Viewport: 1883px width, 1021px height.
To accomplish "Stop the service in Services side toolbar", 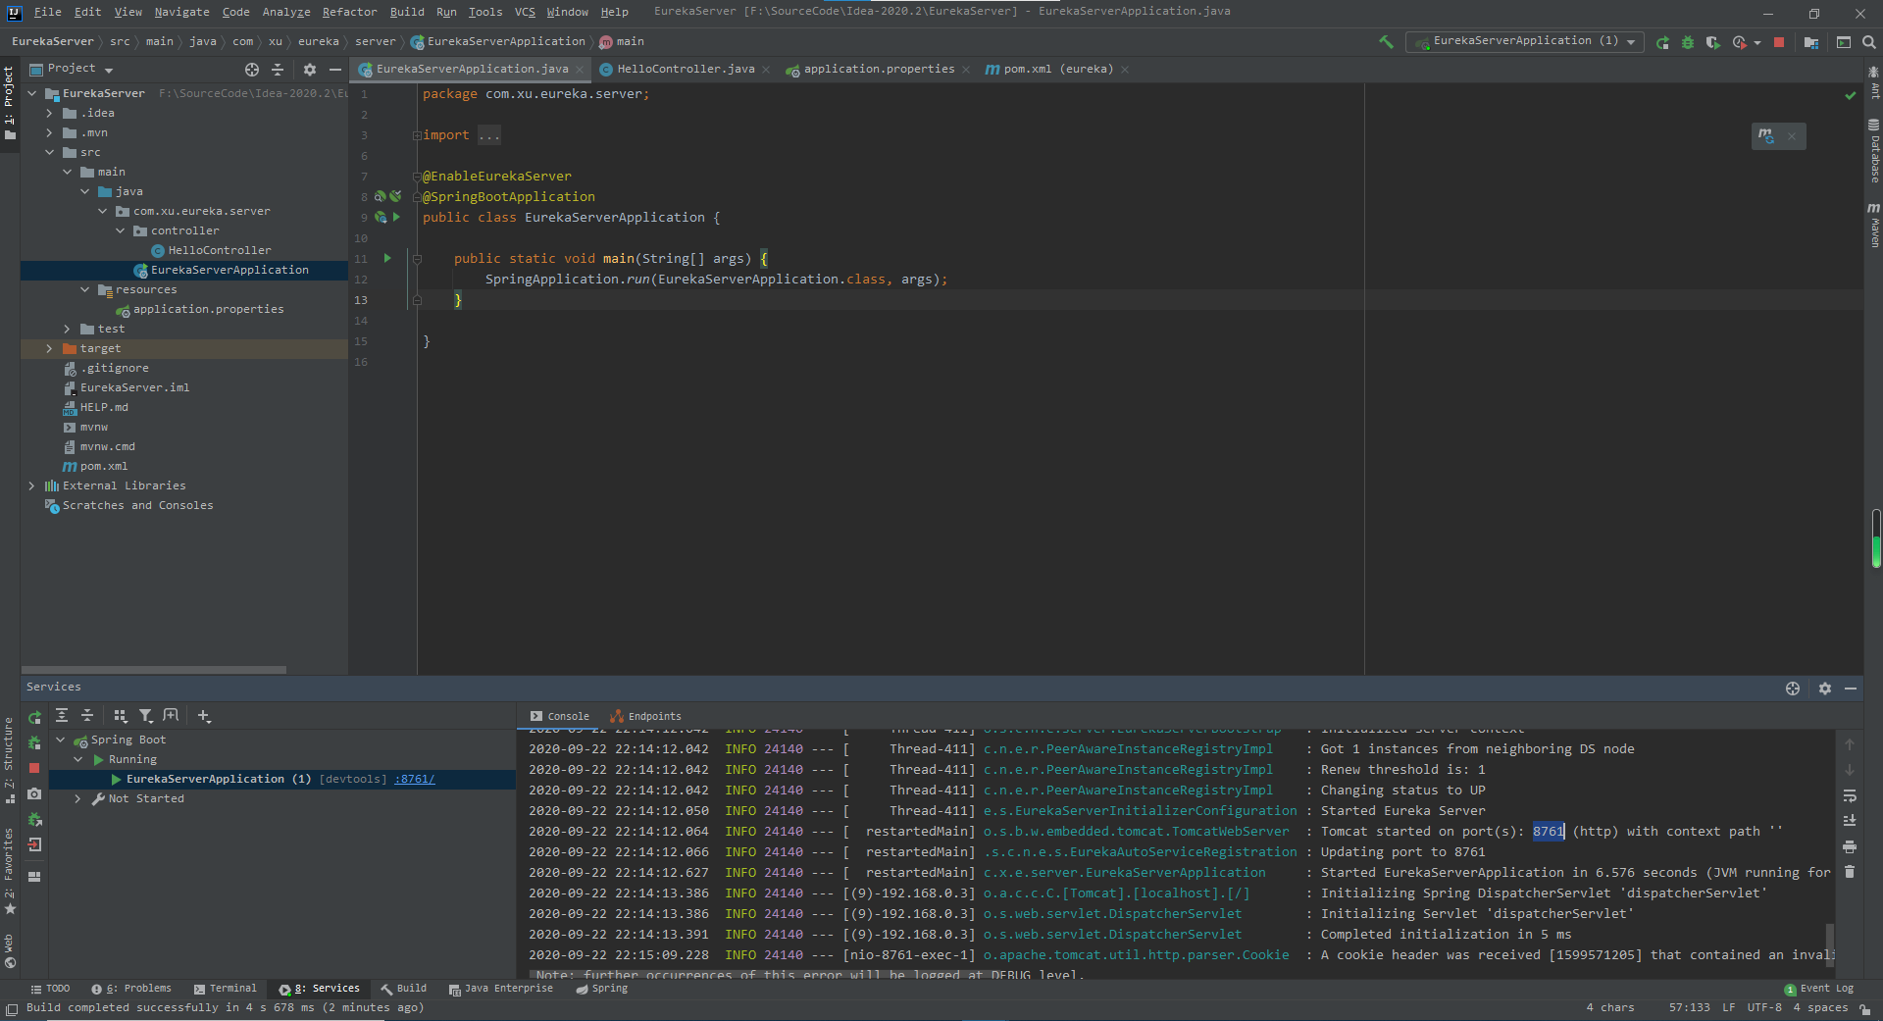I will (34, 768).
